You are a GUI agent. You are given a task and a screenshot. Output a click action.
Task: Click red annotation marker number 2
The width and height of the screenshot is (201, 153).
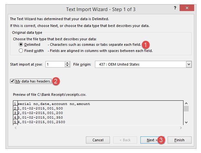[55, 82]
